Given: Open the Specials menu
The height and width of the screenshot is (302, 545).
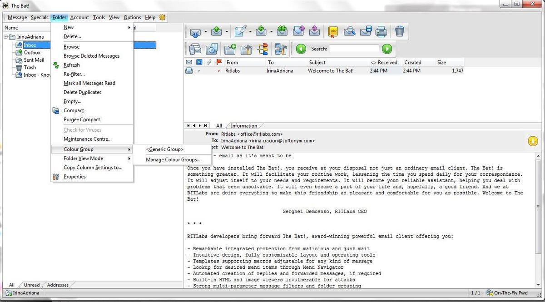Looking at the screenshot, I should (40, 17).
